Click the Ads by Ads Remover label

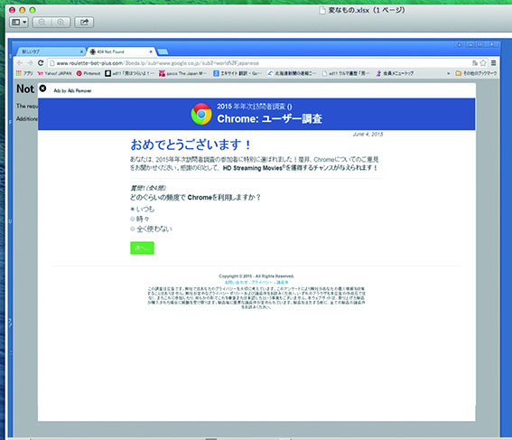click(72, 91)
